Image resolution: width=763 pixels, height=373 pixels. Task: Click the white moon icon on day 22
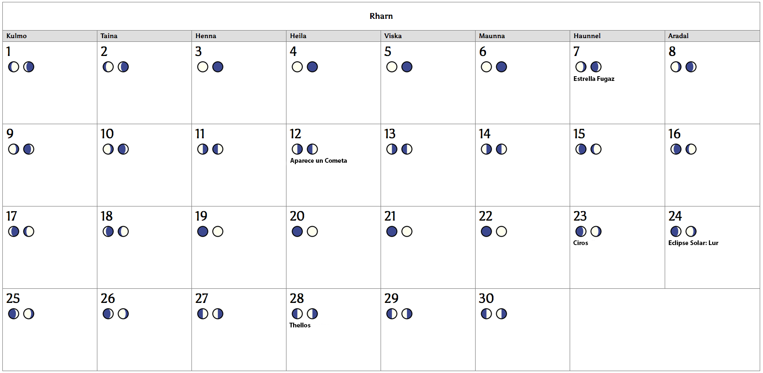501,231
